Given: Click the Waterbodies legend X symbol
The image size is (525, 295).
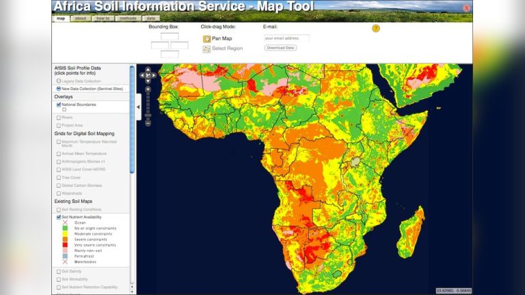Looking at the screenshot, I should 65,262.
